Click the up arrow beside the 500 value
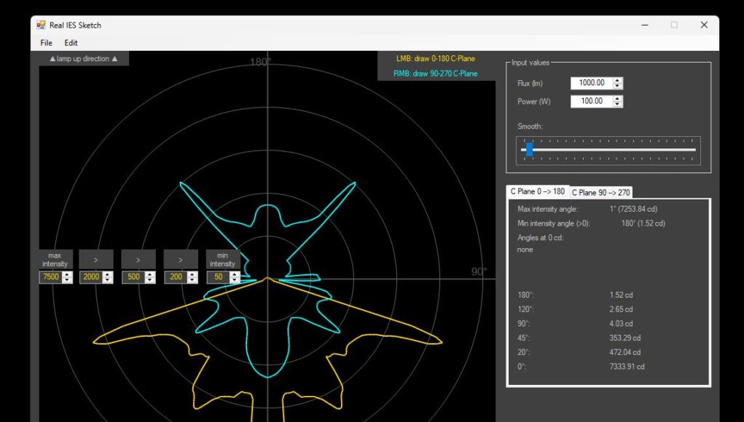744x422 pixels. 150,274
